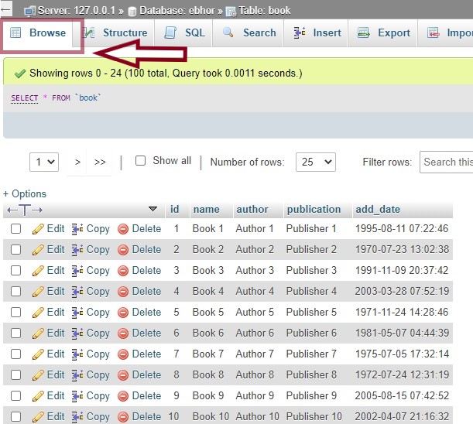
Task: Select the checkbox for the Book 5 row
Action: tap(15, 312)
